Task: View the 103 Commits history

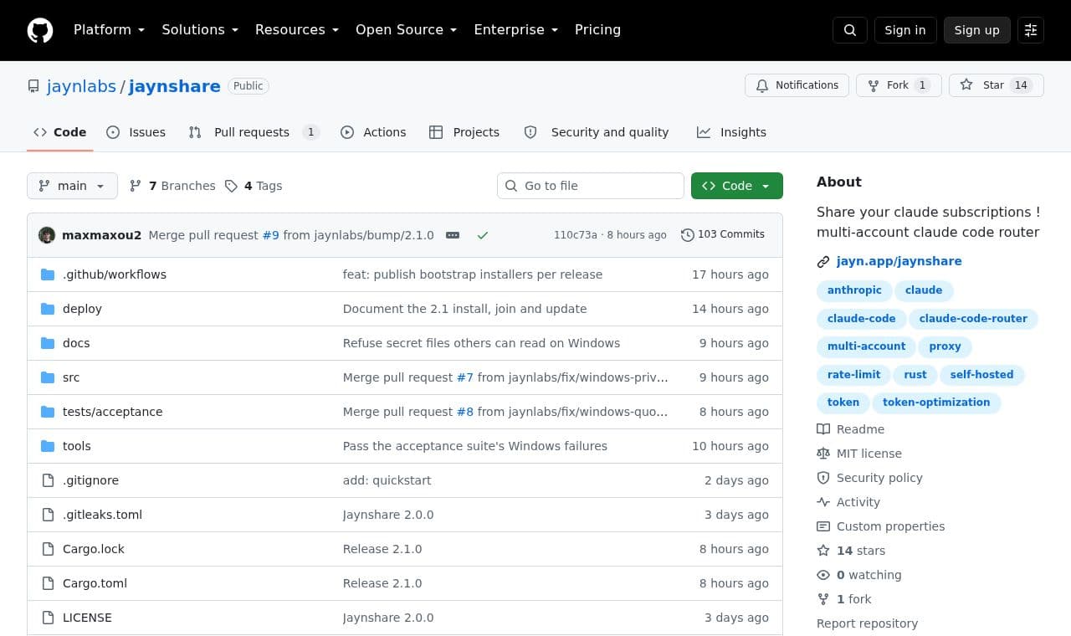Action: pyautogui.click(x=723, y=235)
